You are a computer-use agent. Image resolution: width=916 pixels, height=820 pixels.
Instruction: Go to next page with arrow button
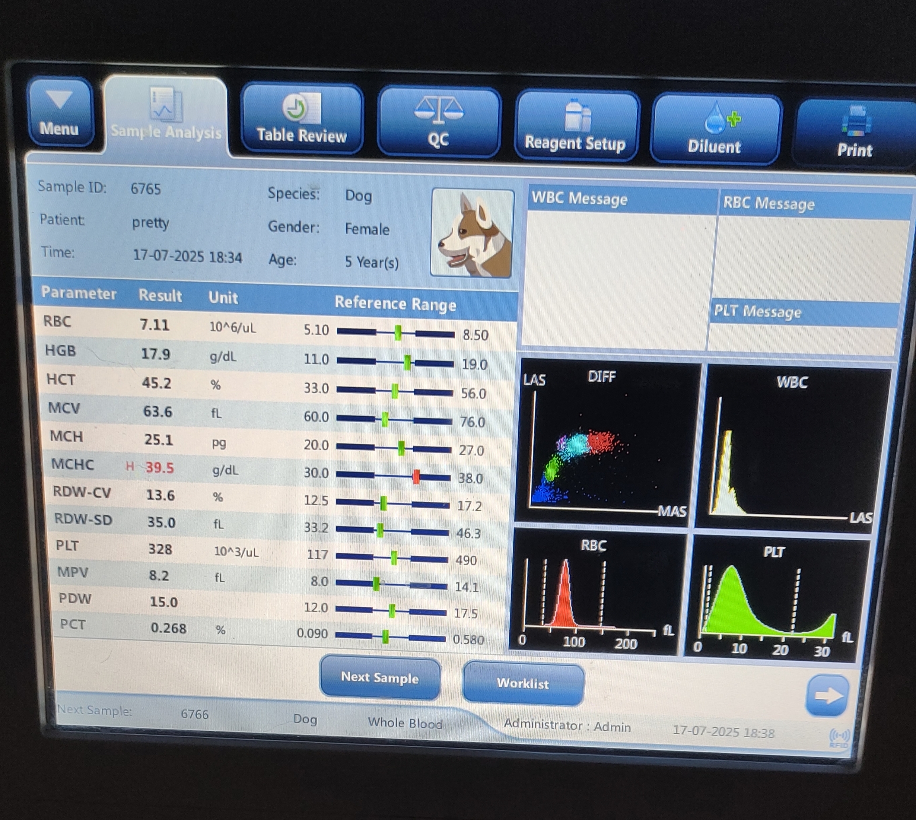tap(827, 695)
